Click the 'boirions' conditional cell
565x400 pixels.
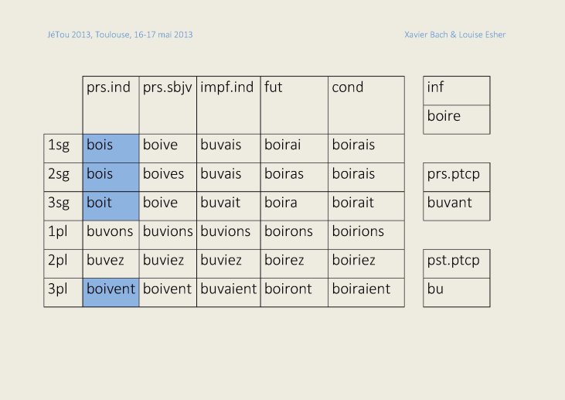[366, 234]
